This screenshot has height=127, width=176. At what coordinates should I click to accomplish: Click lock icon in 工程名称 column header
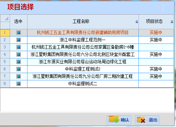[x=137, y=22]
